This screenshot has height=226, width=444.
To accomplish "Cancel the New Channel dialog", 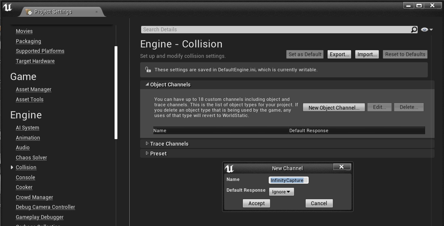I will [319, 203].
